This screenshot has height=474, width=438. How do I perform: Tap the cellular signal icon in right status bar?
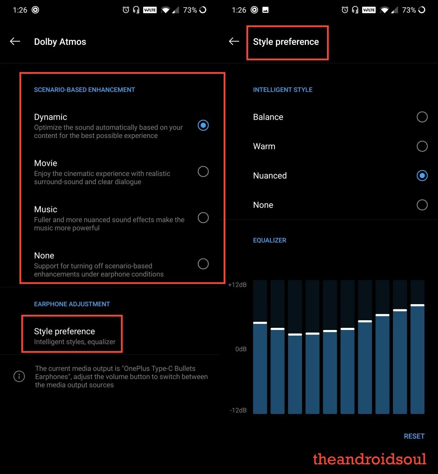coord(395,10)
